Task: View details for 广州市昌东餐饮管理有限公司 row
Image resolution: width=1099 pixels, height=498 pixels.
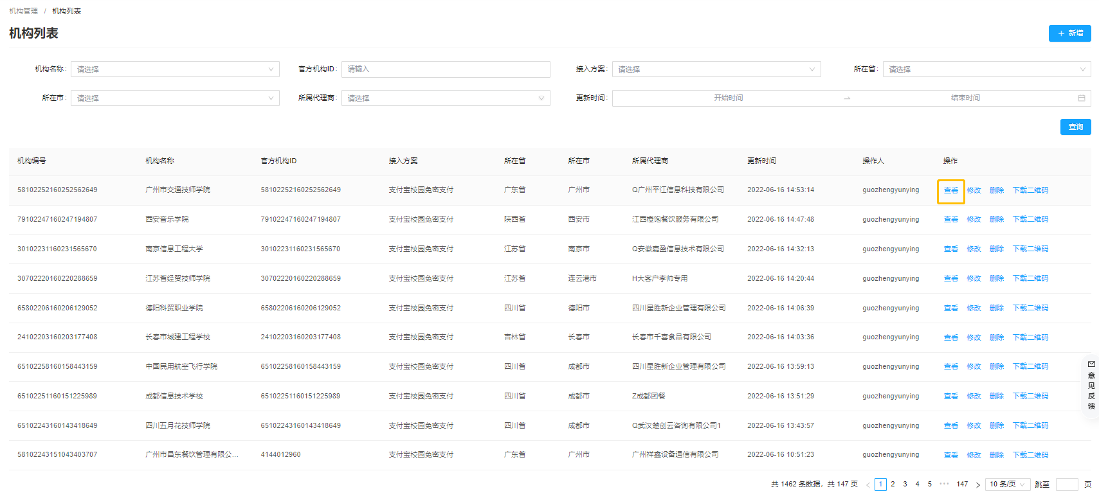Action: (x=951, y=456)
